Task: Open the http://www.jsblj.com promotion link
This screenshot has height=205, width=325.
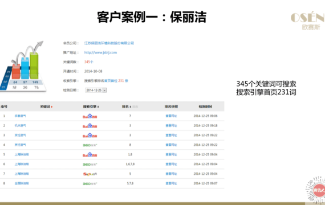Action: (x=100, y=52)
